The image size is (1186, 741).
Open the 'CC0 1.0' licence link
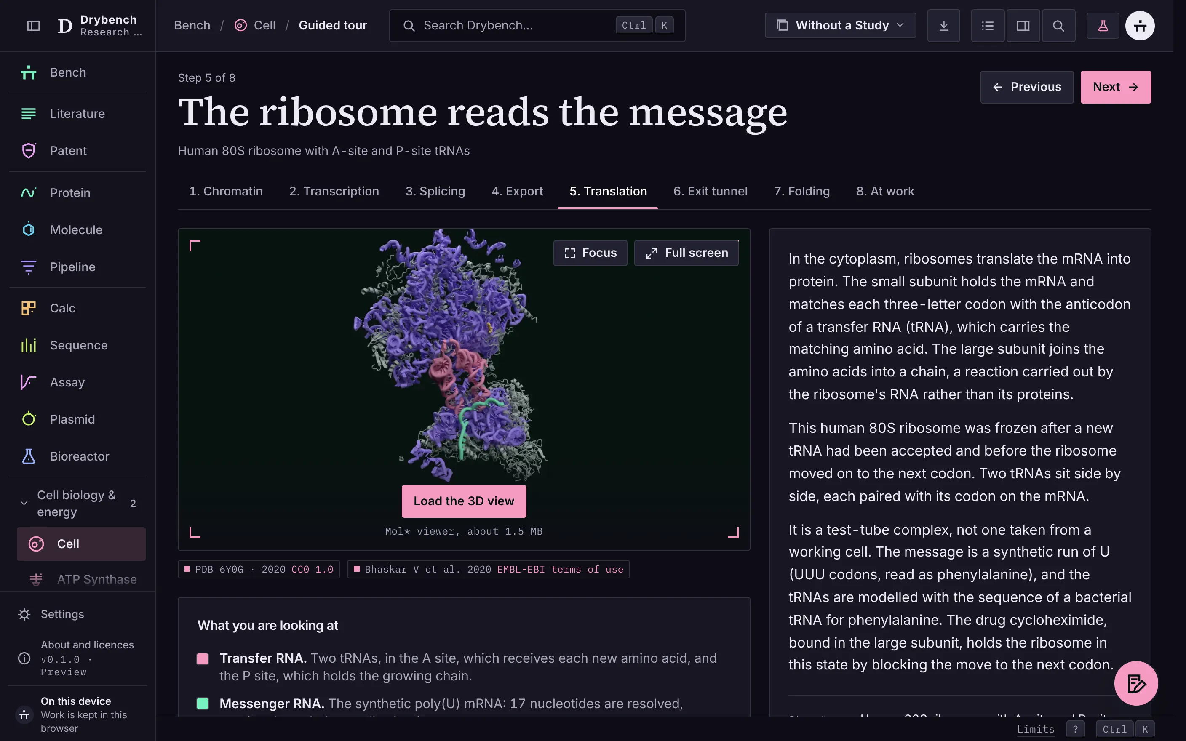pos(312,570)
